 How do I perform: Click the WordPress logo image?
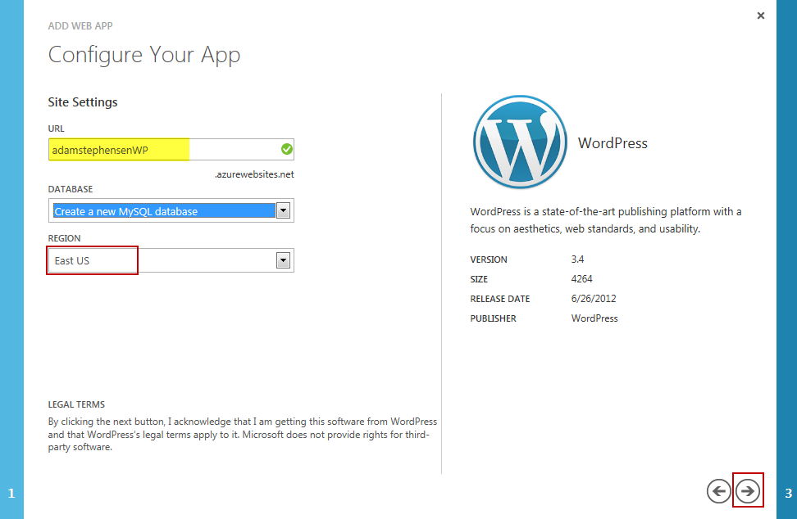click(520, 142)
